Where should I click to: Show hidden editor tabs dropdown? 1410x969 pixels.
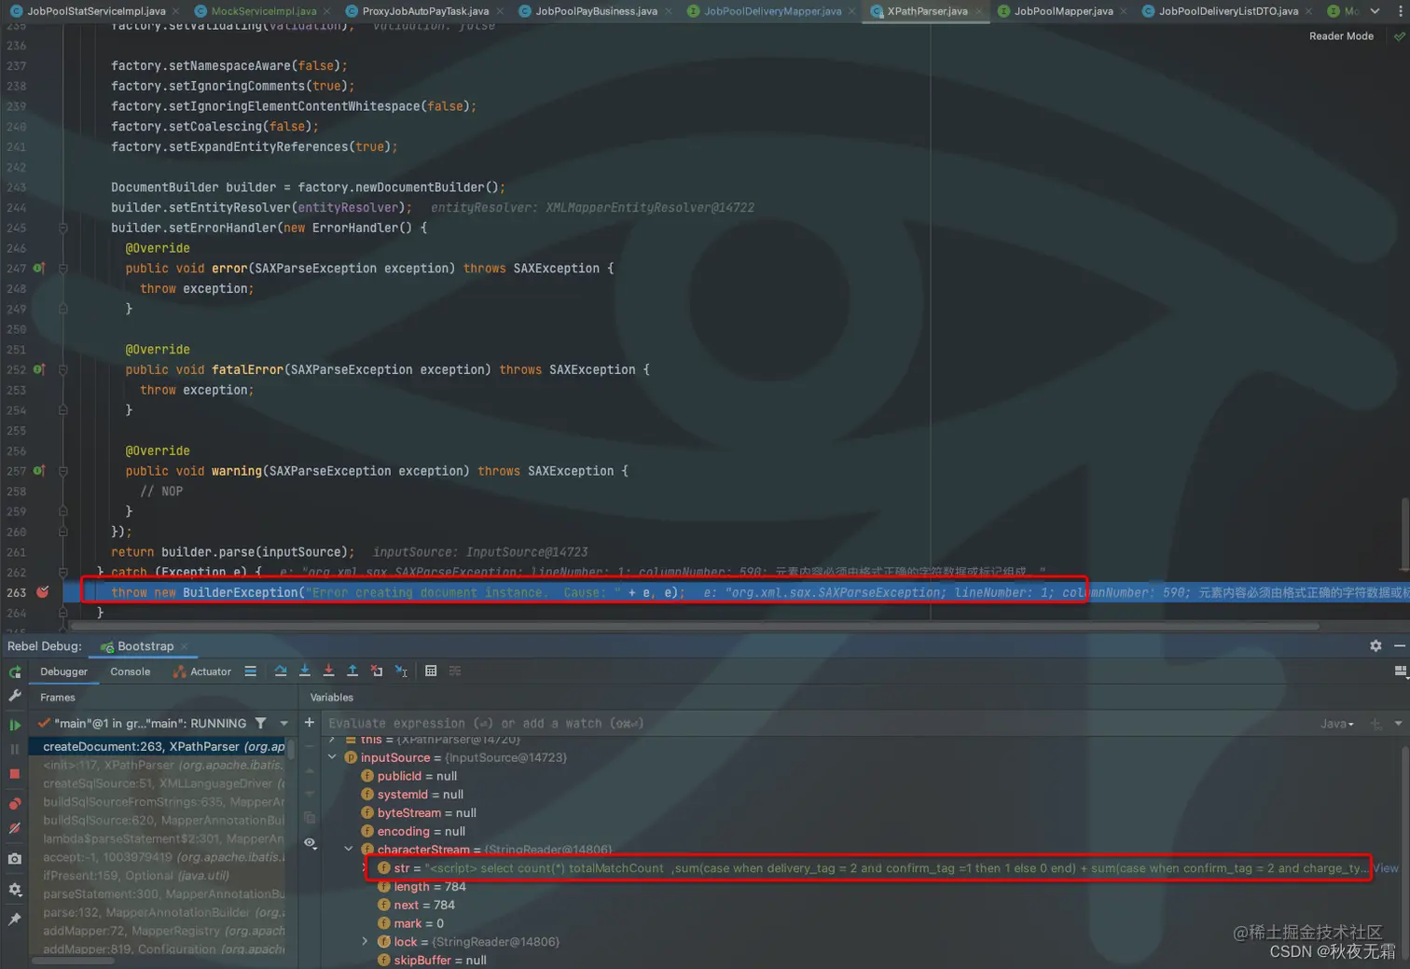tap(1375, 11)
